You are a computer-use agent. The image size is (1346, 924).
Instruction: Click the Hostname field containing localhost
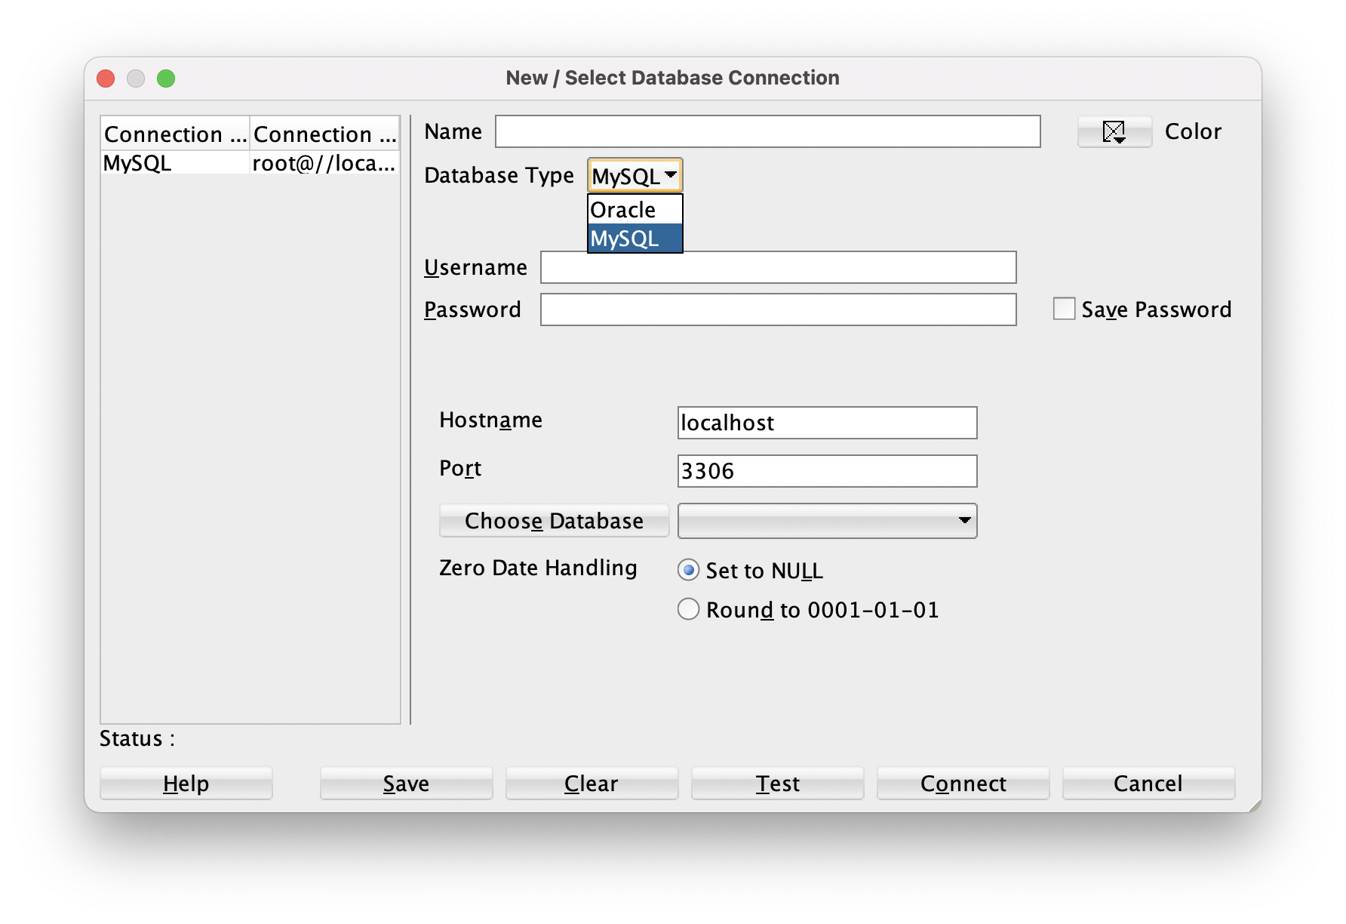coord(827,423)
